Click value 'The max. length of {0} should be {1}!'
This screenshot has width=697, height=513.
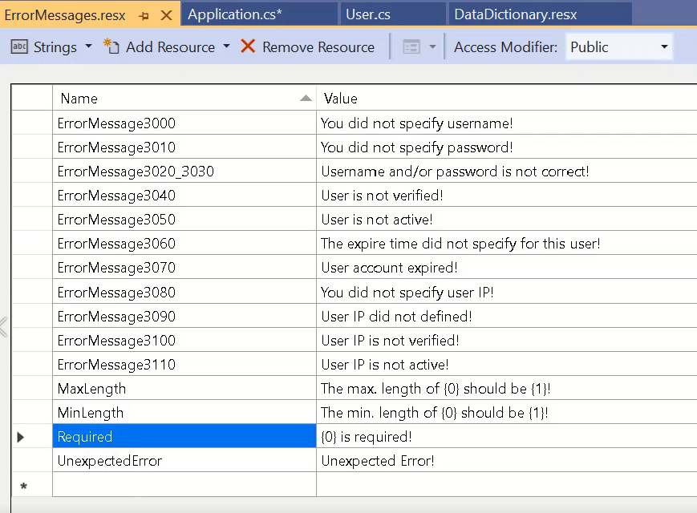click(436, 388)
